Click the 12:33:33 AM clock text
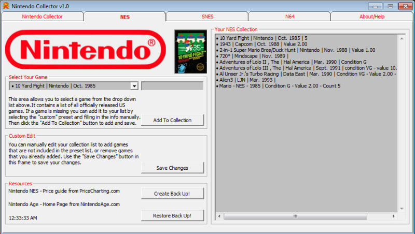This screenshot has width=415, height=234. (x=23, y=218)
